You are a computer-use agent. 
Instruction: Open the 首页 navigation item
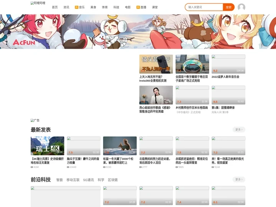(x=55, y=7)
